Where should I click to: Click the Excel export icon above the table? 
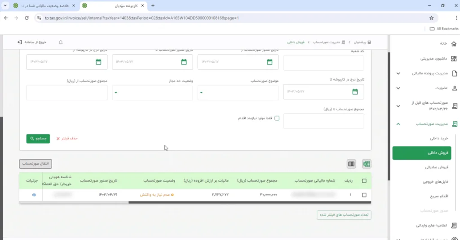pos(367,164)
